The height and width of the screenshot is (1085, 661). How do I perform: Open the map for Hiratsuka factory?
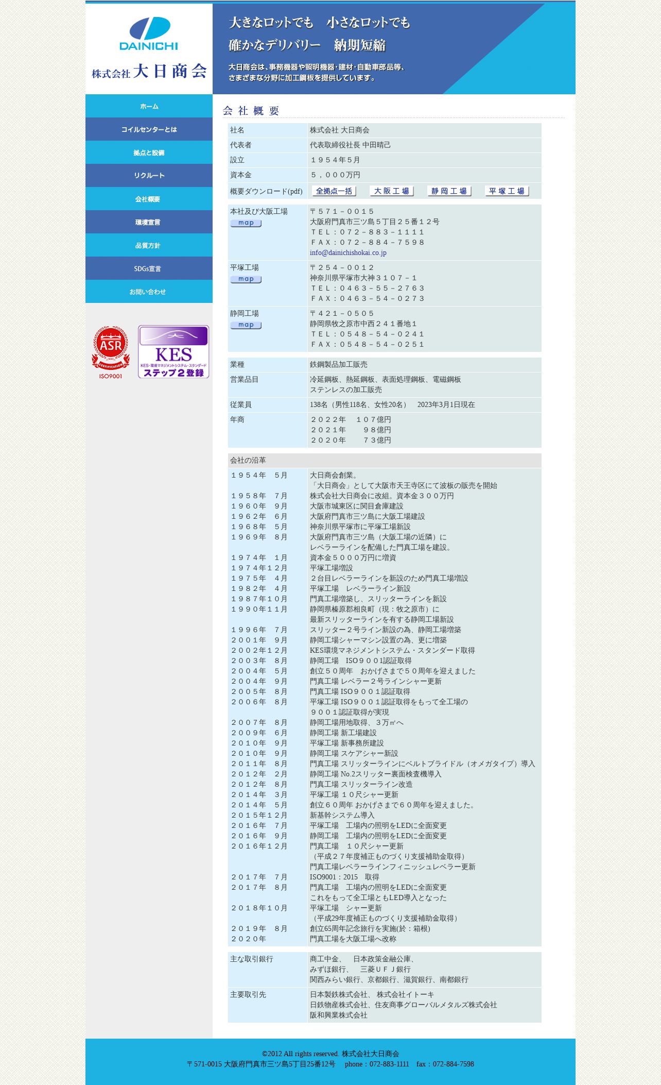click(x=246, y=279)
